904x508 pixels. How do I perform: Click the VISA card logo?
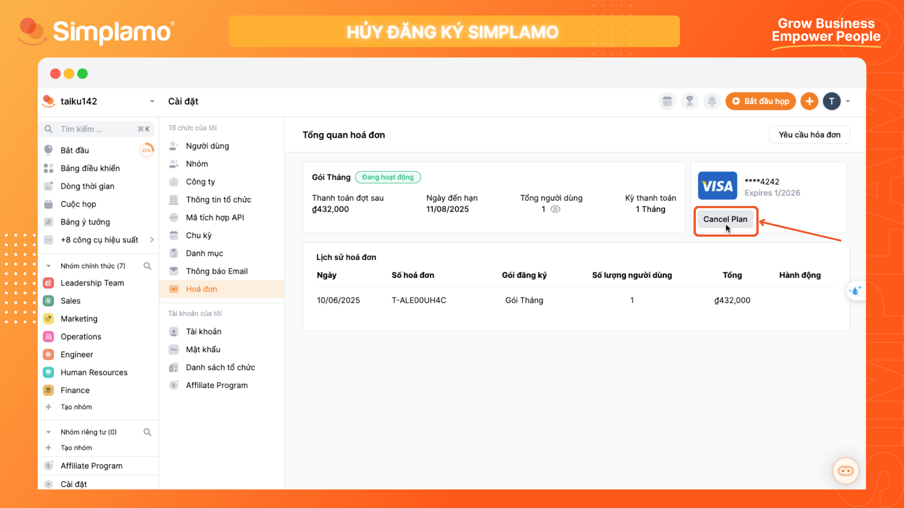click(x=718, y=186)
